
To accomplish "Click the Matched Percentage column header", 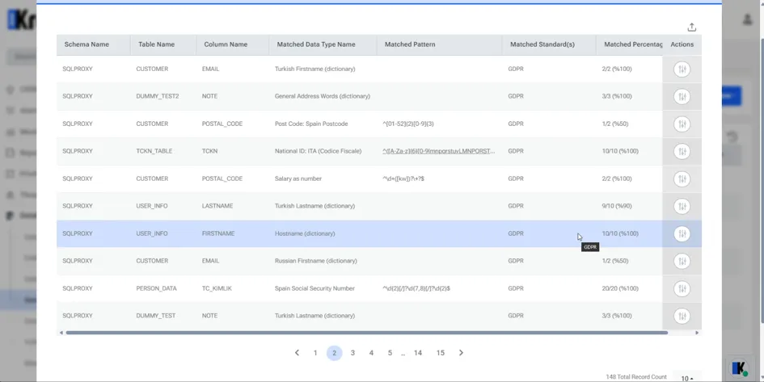I will click(633, 44).
